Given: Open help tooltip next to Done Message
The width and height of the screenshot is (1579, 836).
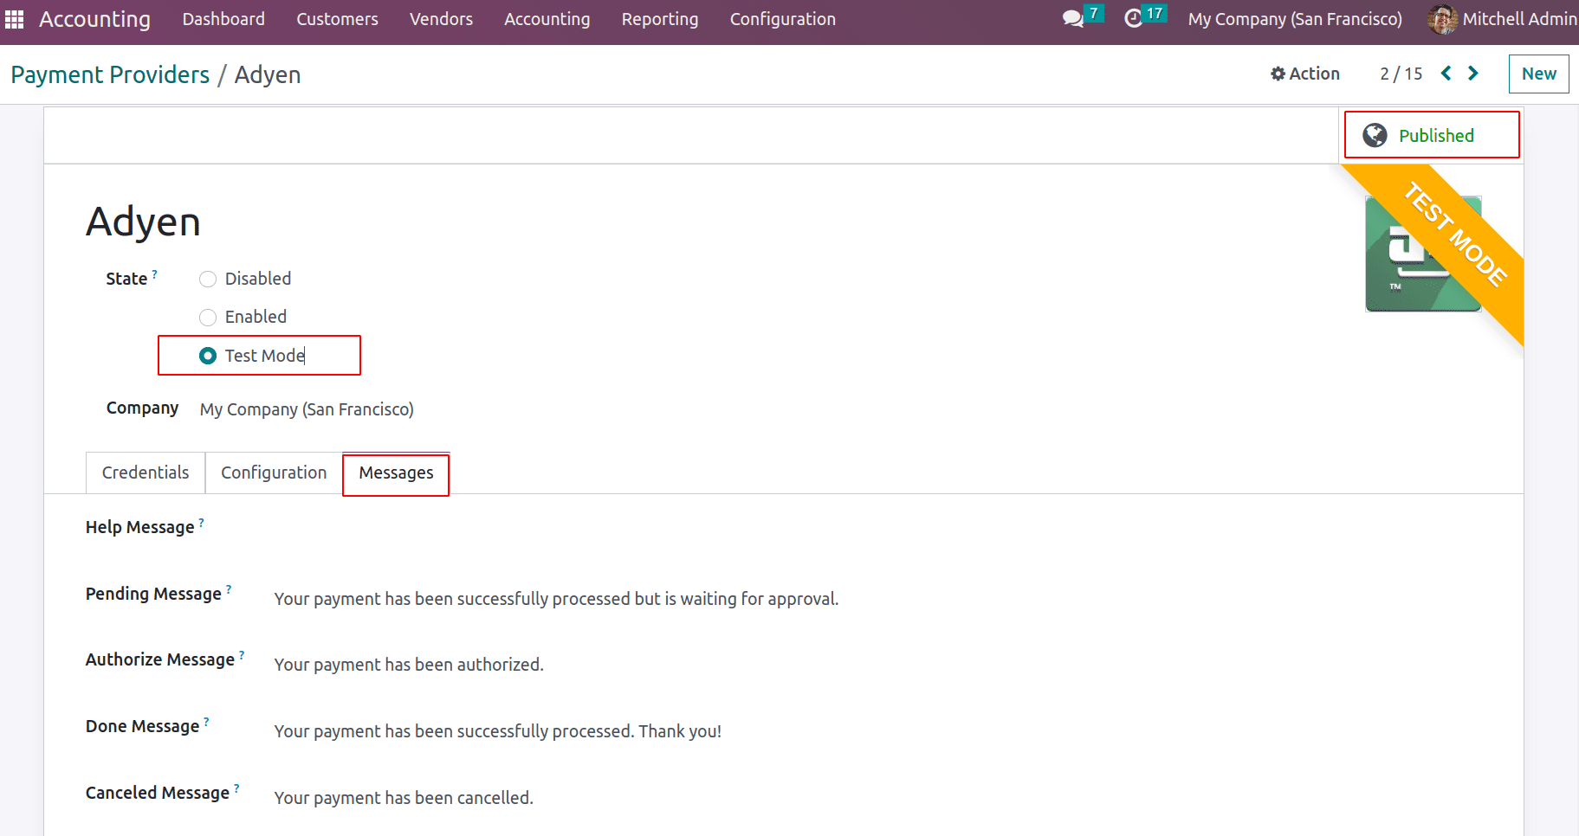Looking at the screenshot, I should (x=206, y=721).
